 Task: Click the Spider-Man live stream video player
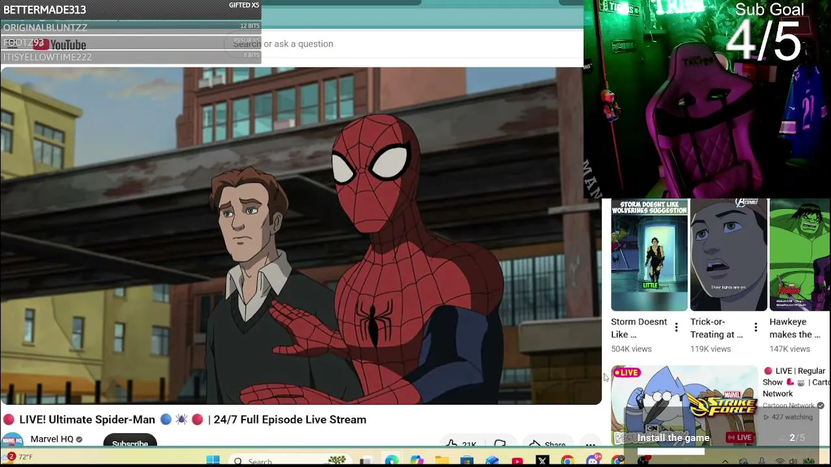click(301, 236)
